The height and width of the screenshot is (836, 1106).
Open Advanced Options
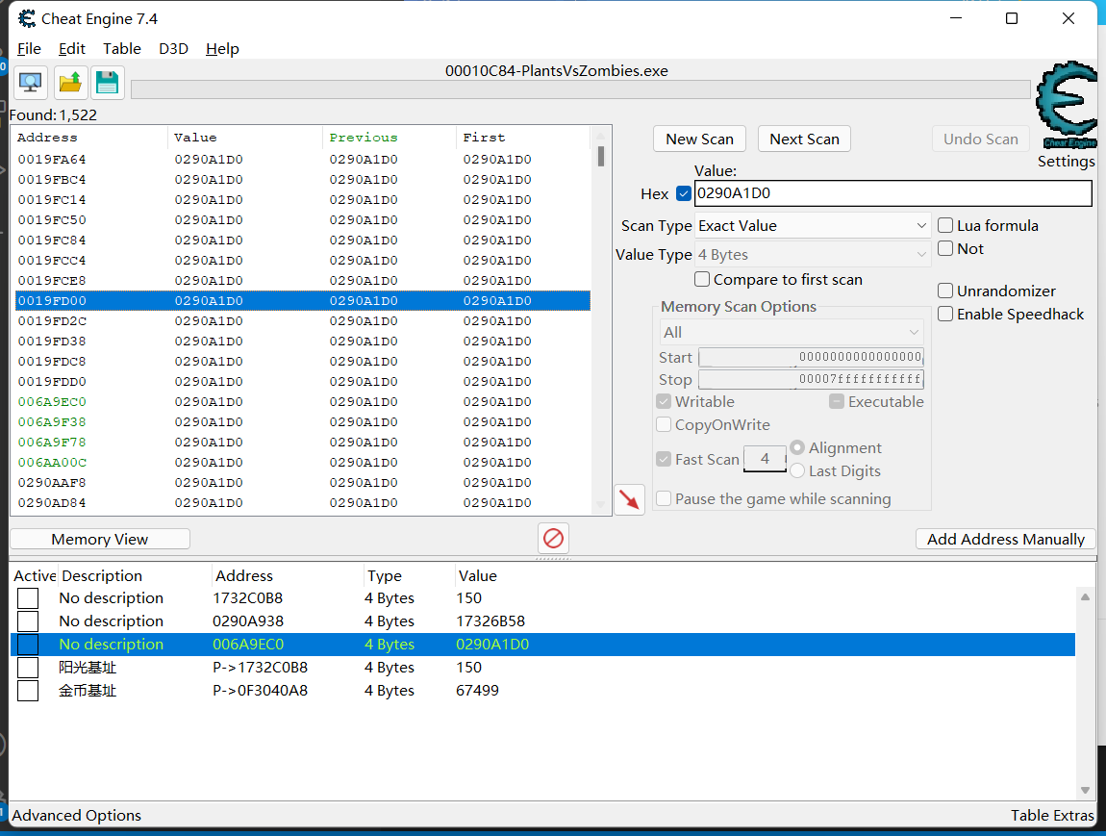(x=76, y=816)
